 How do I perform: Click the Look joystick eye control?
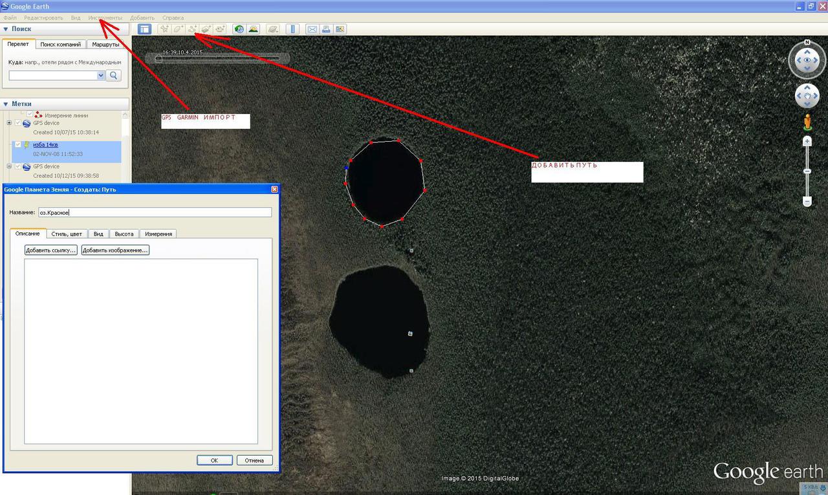pyautogui.click(x=807, y=60)
